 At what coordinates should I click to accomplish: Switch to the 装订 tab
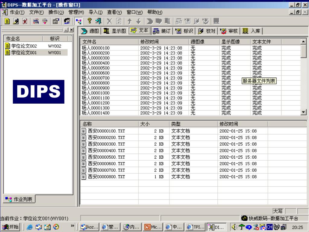coord(162,31)
